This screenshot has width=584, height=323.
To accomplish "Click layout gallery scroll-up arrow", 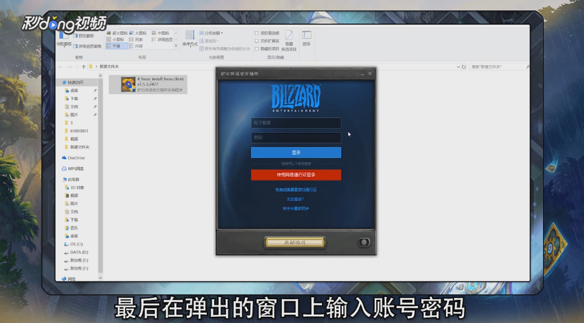I will (176, 33).
